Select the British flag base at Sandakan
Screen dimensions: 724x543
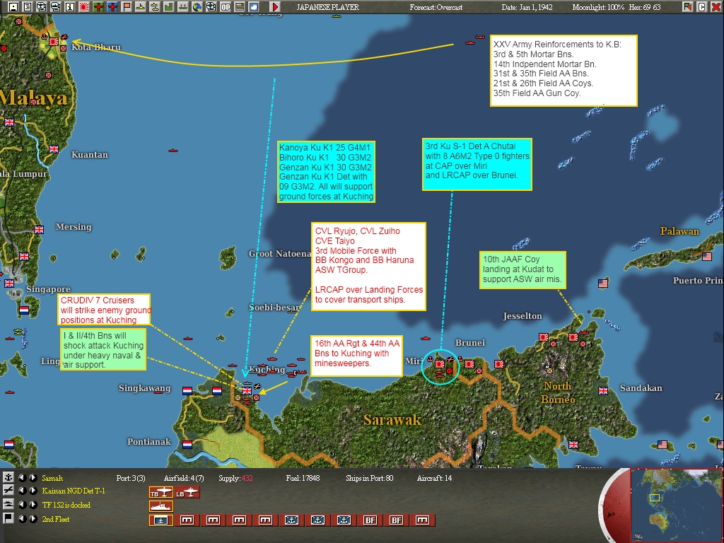pyautogui.click(x=603, y=391)
